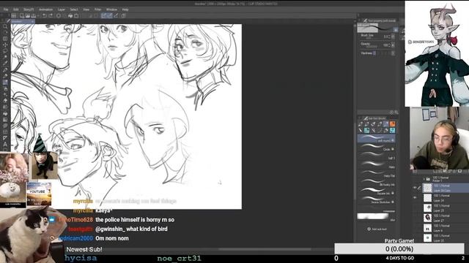This screenshot has width=469, height=263.
Task: Select the Operation object tool
Action: tap(5, 39)
